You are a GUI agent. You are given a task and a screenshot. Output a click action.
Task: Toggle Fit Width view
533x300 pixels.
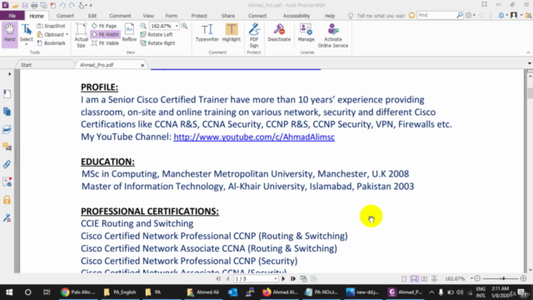[105, 34]
